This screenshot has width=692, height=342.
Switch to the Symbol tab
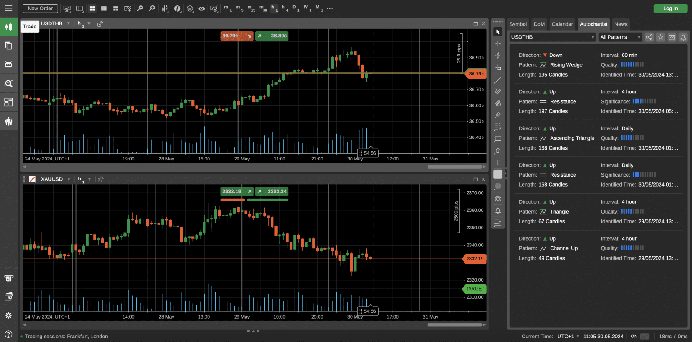tap(518, 24)
